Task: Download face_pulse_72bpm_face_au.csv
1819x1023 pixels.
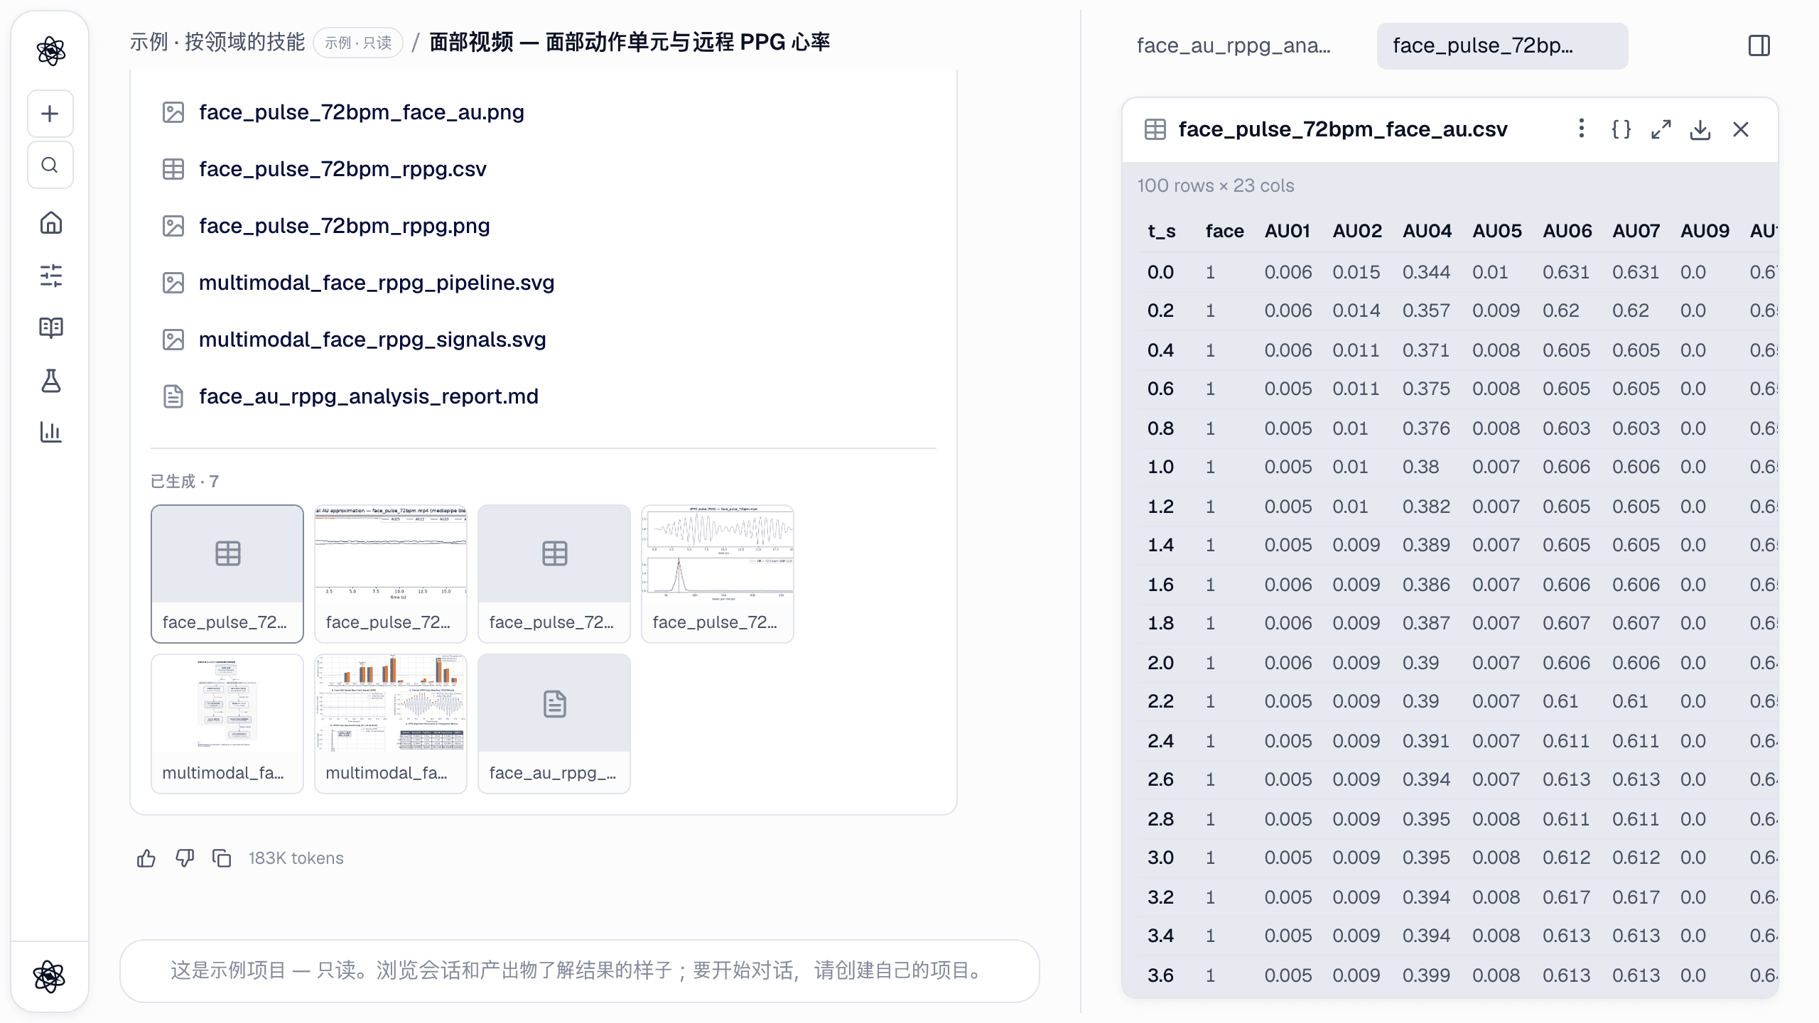Action: point(1700,129)
